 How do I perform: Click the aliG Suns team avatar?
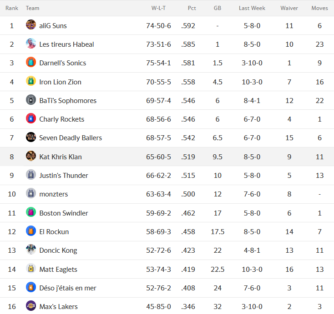[31, 25]
